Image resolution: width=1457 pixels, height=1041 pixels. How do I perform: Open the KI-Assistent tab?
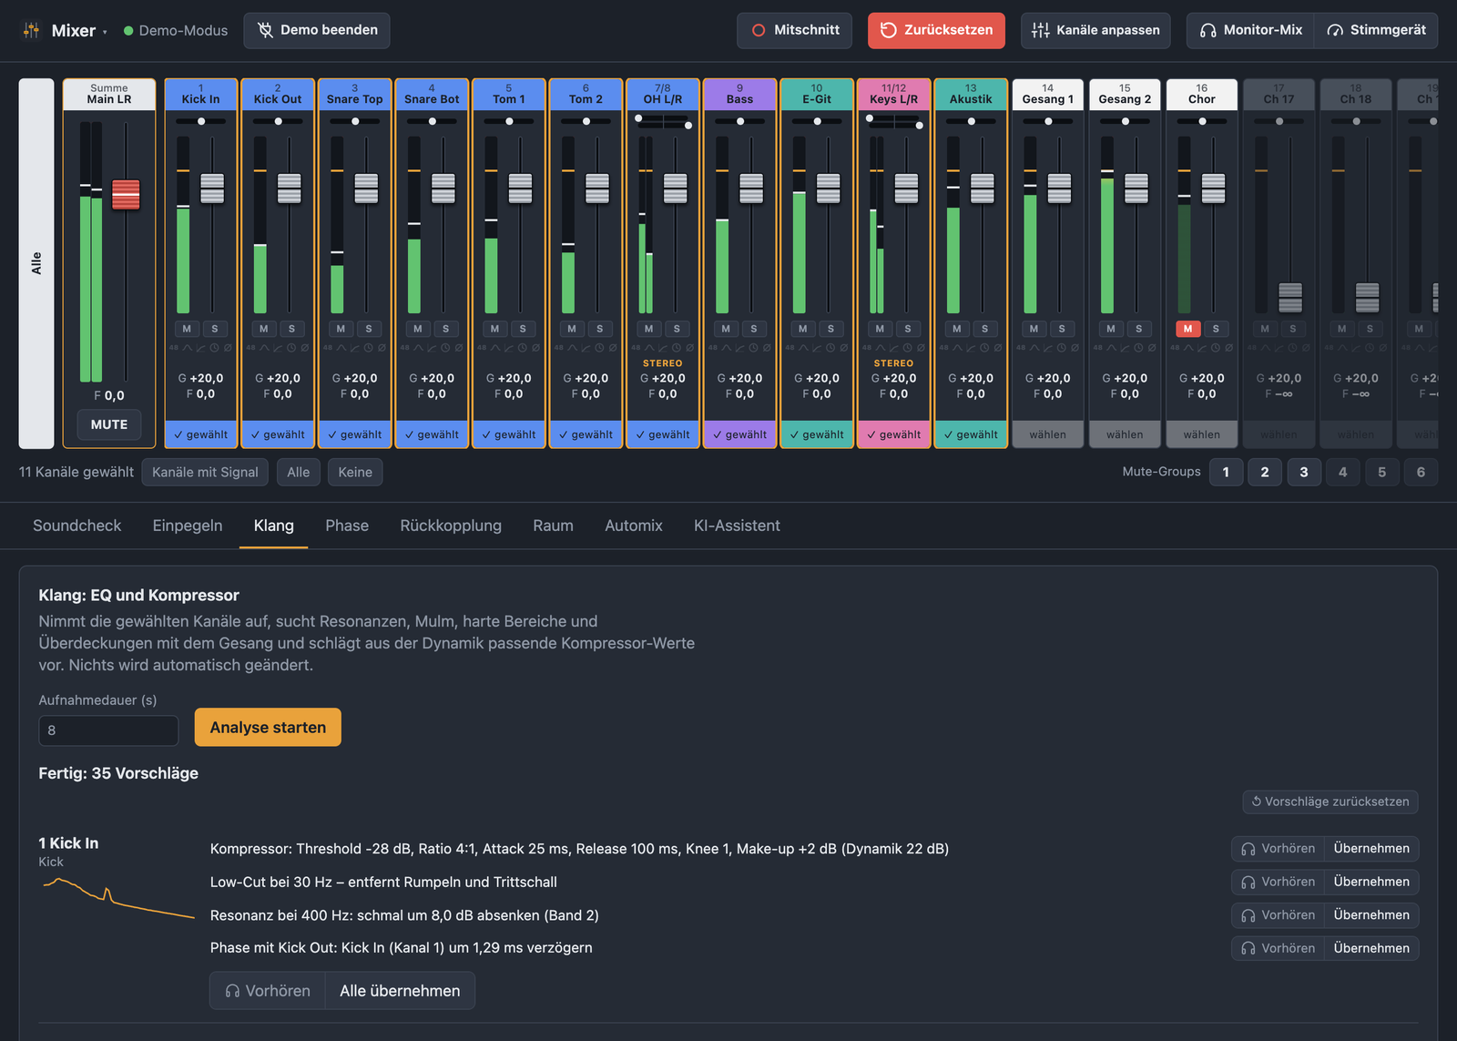tap(737, 526)
